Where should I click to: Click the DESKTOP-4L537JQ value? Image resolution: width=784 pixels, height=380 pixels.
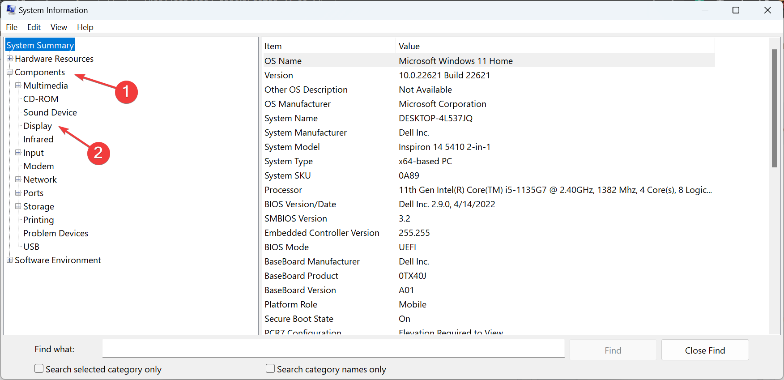pyautogui.click(x=436, y=118)
